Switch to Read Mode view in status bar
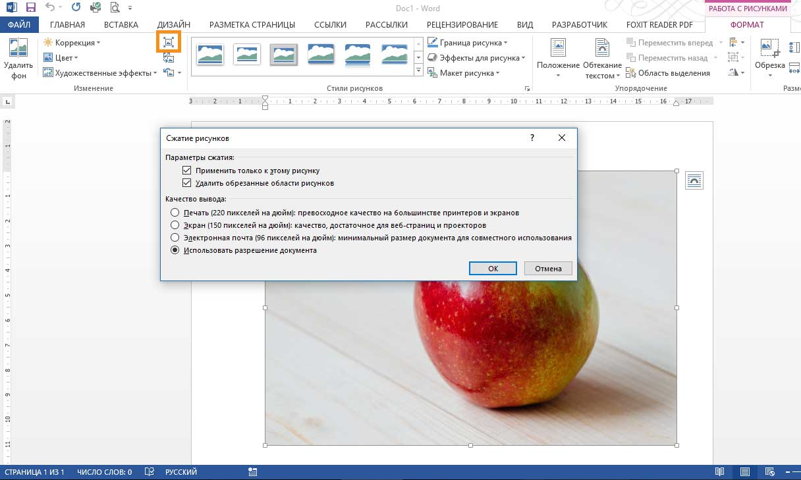The image size is (801, 480). pos(719,472)
